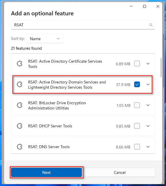Enable the DNS Server Tools checkbox
166x186 pixels.
pyautogui.click(x=137, y=147)
